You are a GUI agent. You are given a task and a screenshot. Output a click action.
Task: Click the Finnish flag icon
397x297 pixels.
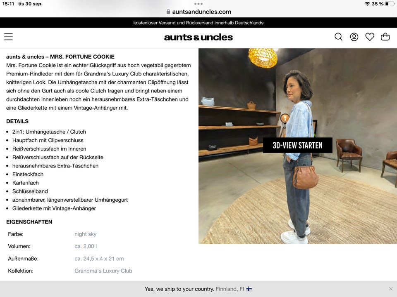pos(249,289)
